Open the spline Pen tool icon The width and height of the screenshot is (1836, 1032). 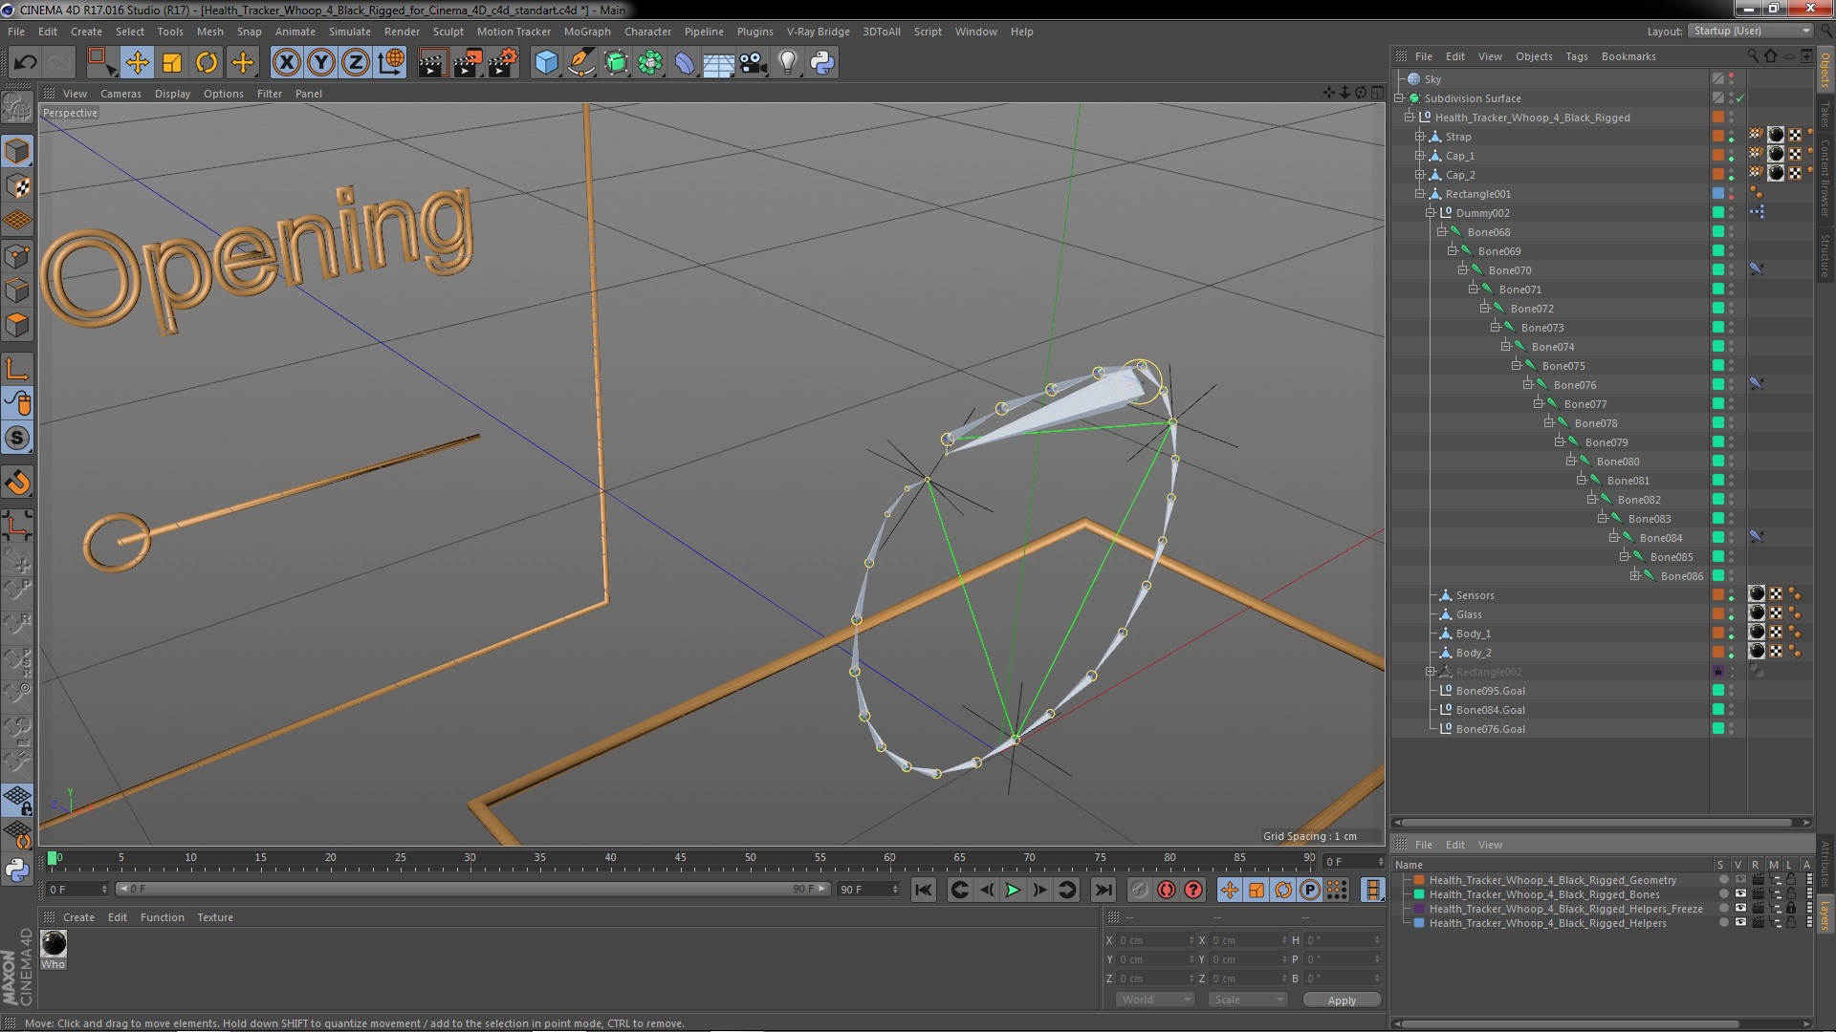580,63
